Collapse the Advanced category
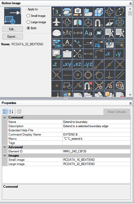134x204 pixels. tap(5, 147)
